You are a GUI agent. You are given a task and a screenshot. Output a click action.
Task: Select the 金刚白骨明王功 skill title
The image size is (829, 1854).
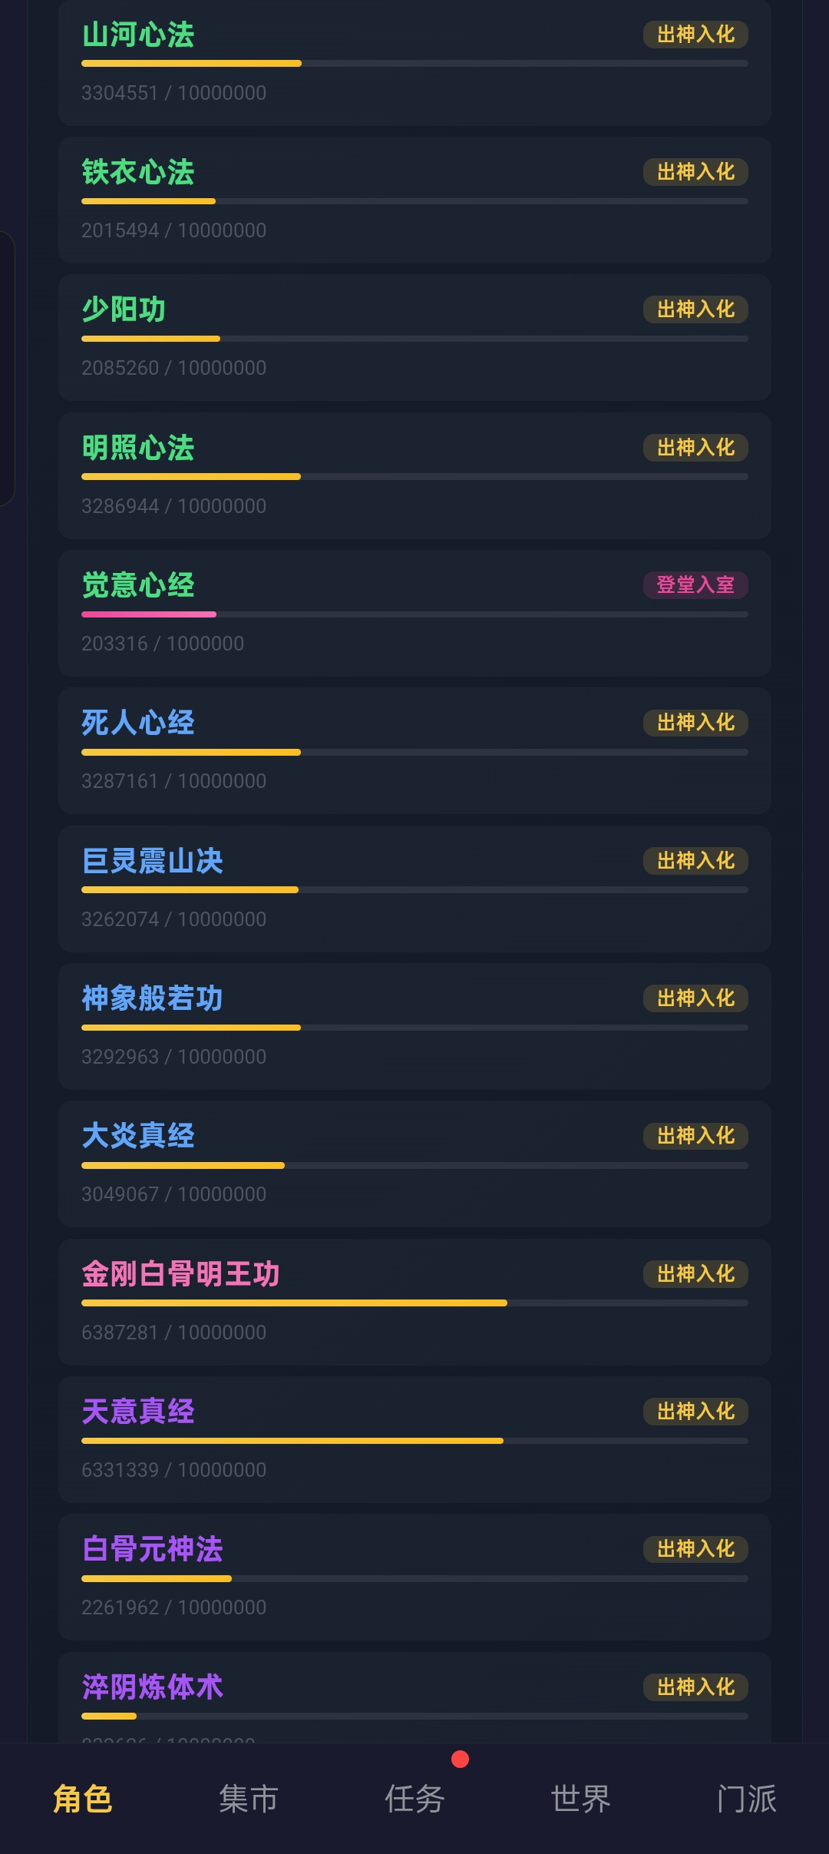click(180, 1273)
